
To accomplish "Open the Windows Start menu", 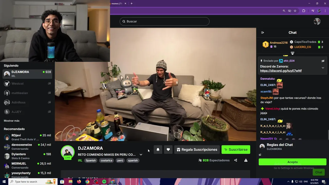I will point(4,182).
